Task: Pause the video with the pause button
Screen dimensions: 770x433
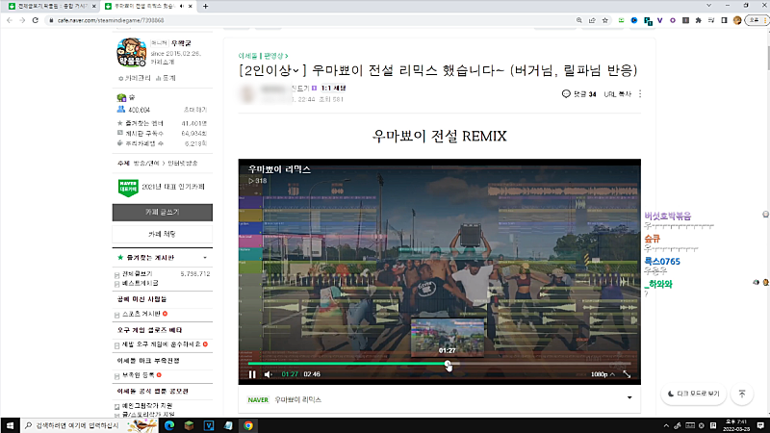Action: tap(252, 374)
